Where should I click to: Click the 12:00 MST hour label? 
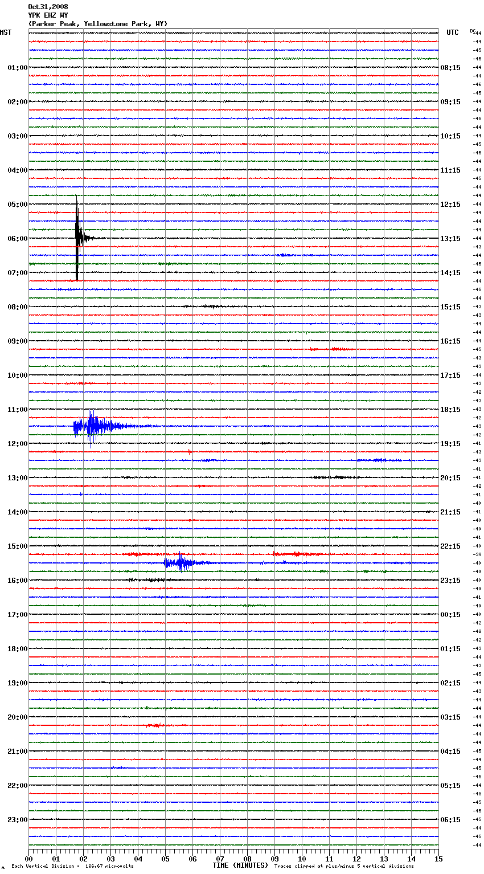pyautogui.click(x=18, y=444)
